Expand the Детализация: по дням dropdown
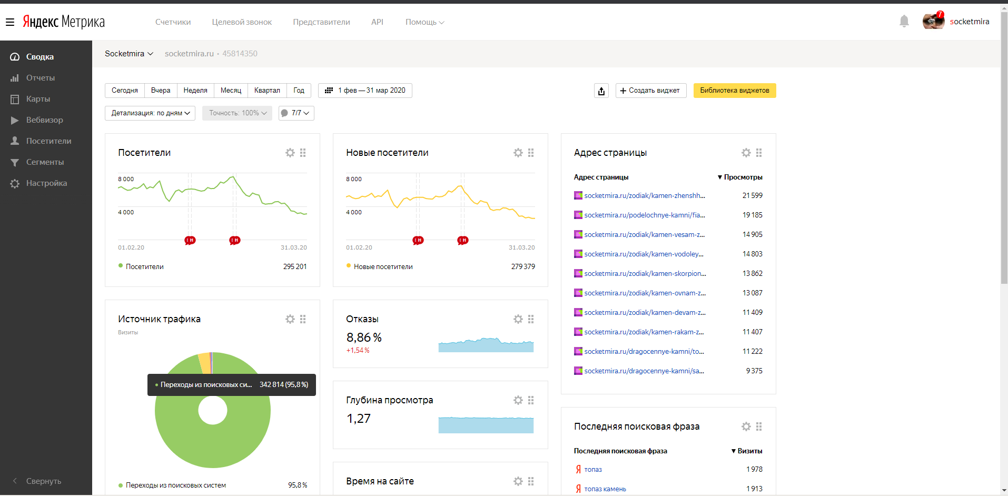The image size is (1008, 496). coord(150,113)
